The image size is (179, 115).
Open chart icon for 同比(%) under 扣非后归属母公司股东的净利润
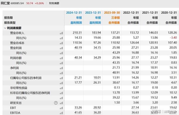click(61, 98)
